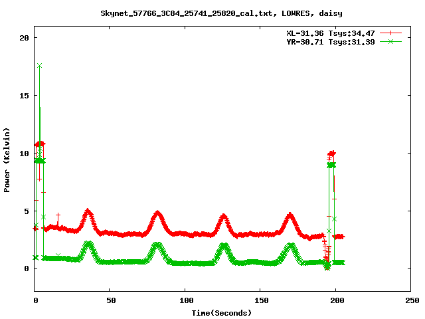This screenshot has height=319, width=425.
Task: Click the plot title Skynet_57766_3C84_25741_25820_cal.txt
Action: pyautogui.click(x=221, y=13)
